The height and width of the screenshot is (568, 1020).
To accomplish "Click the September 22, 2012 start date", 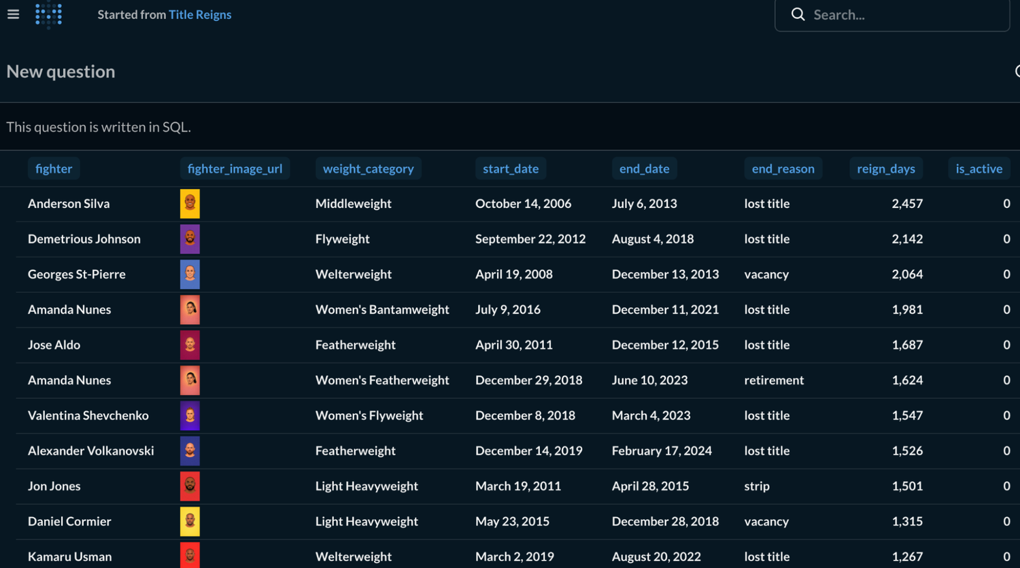I will tap(530, 239).
